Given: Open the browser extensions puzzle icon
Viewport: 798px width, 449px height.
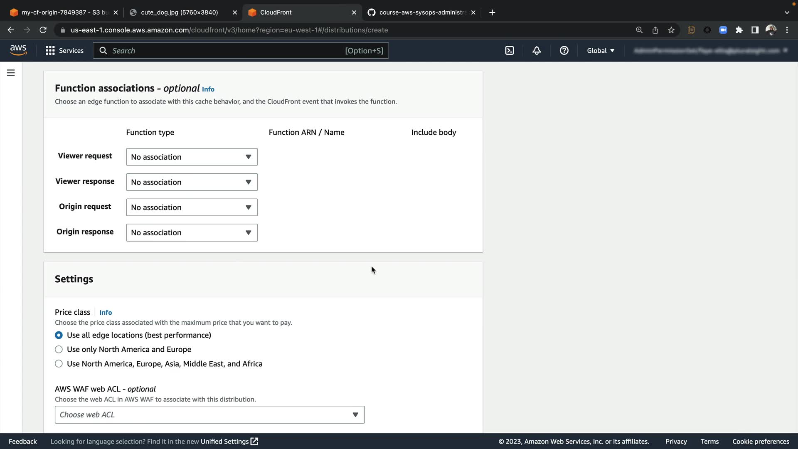Looking at the screenshot, I should 739,30.
